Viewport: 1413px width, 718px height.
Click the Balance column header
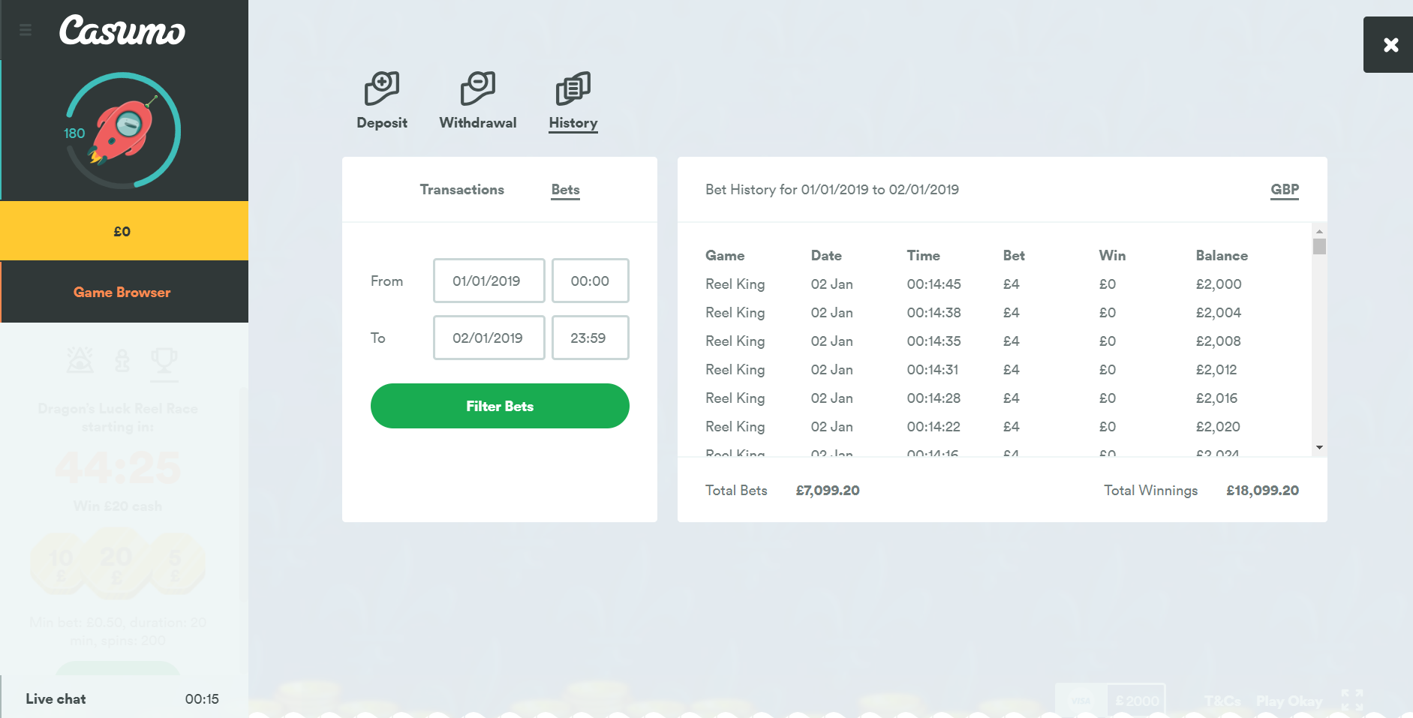click(x=1222, y=255)
